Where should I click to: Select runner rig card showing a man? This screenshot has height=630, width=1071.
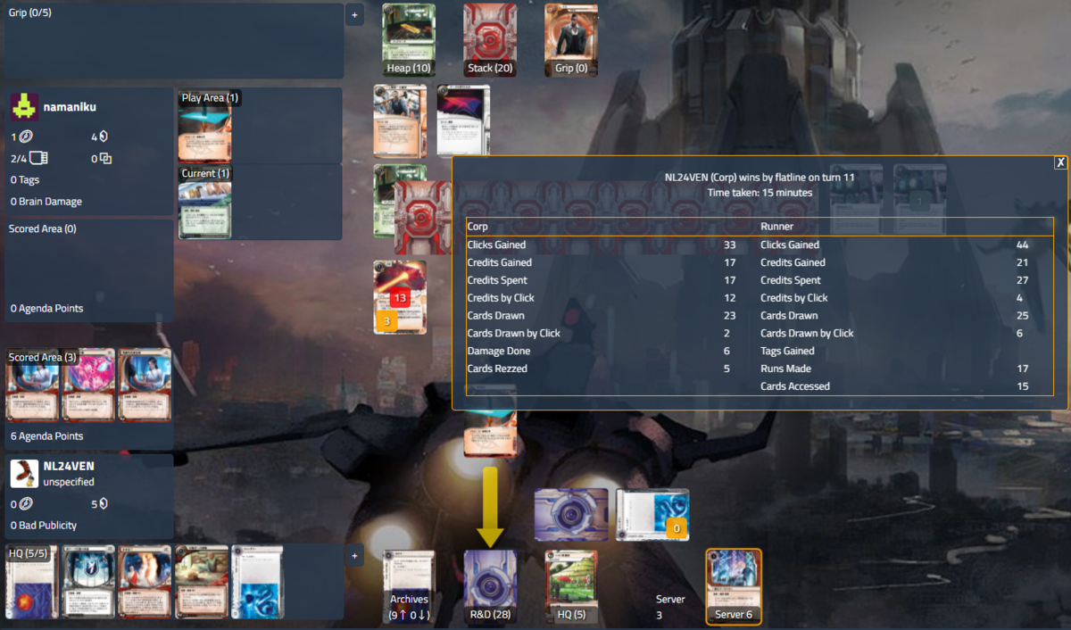tap(400, 121)
